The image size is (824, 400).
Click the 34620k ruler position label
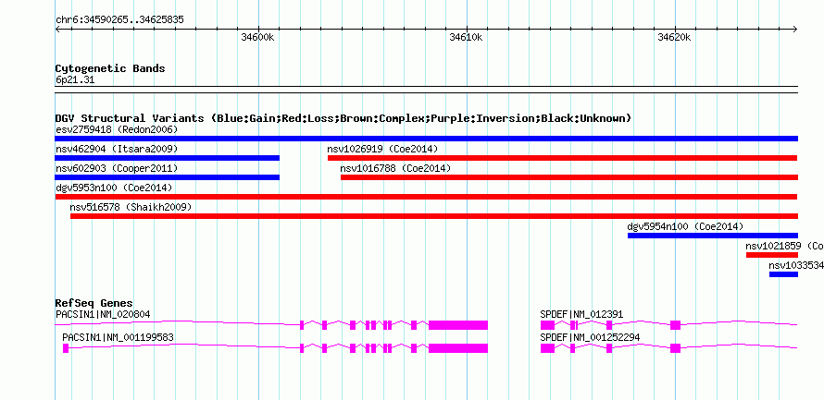tap(674, 37)
